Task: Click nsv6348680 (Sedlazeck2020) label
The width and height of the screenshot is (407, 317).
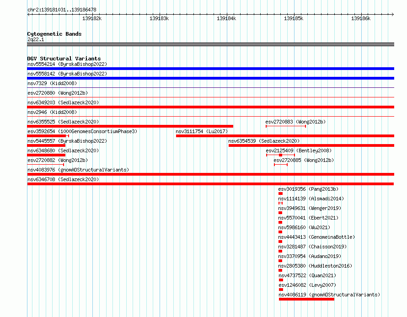Action: point(63,150)
